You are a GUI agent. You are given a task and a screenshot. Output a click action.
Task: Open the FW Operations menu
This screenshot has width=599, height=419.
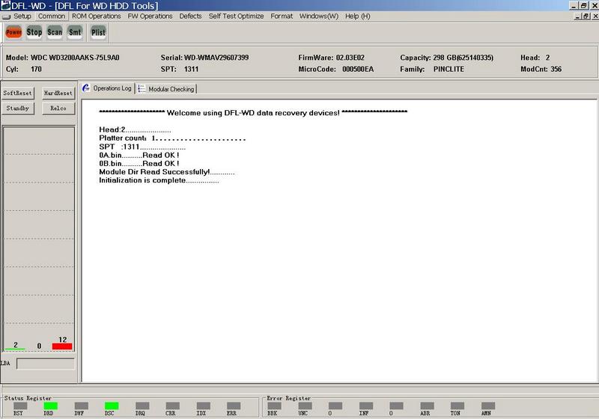[150, 16]
